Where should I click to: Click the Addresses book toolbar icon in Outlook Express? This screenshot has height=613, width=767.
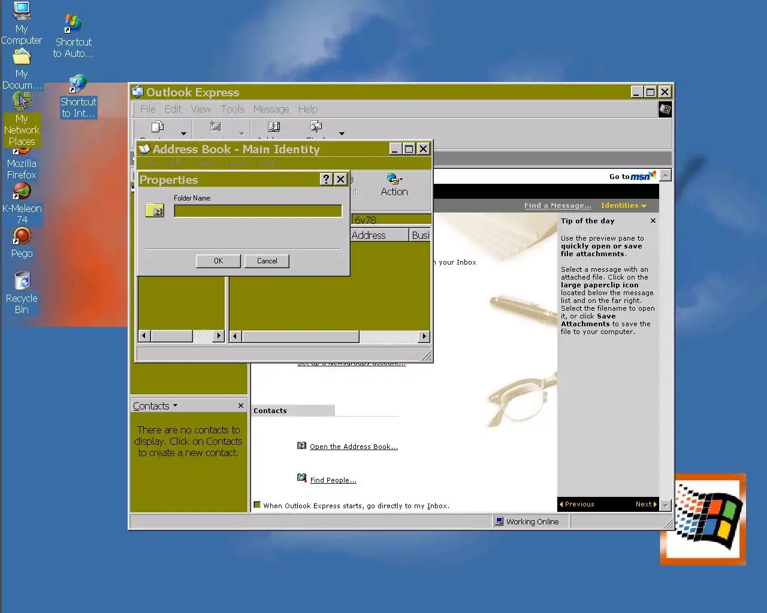click(x=274, y=127)
